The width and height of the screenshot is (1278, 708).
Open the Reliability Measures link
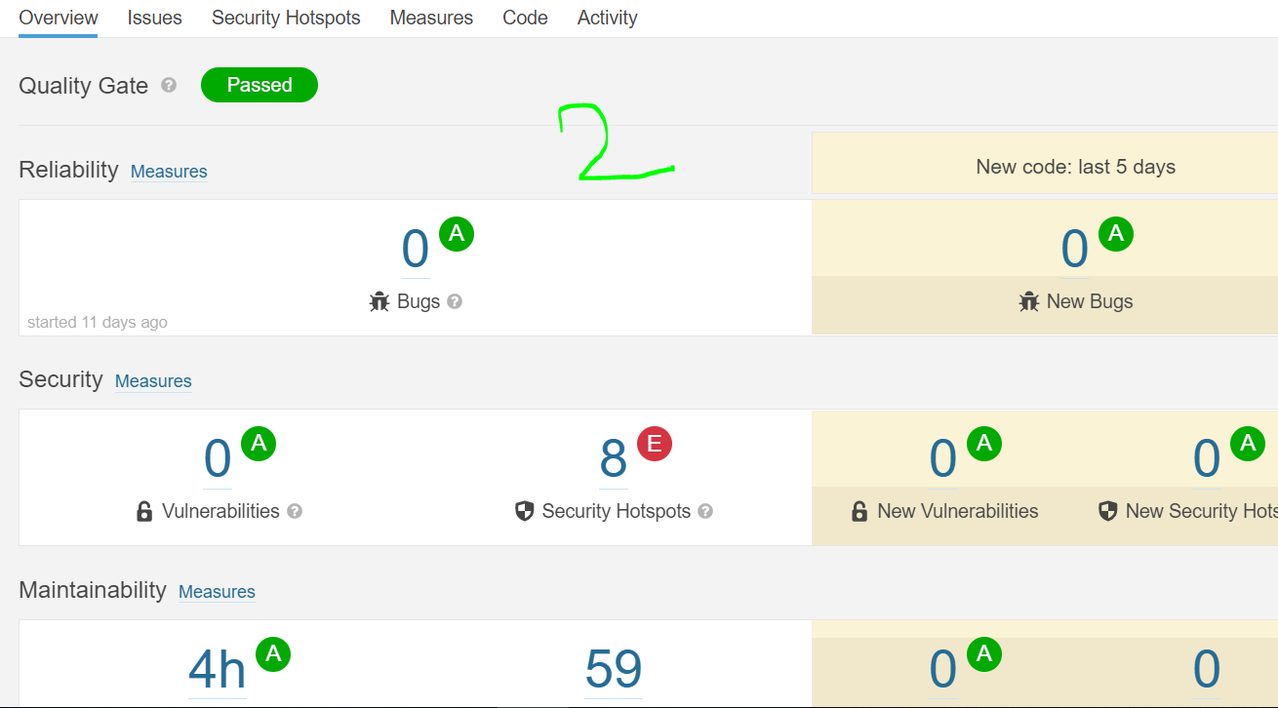pos(169,172)
